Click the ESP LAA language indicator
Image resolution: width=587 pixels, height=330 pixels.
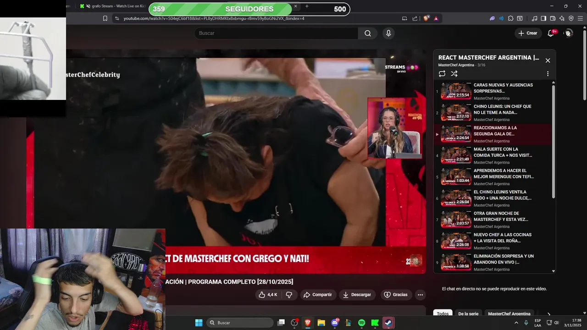pos(537,323)
